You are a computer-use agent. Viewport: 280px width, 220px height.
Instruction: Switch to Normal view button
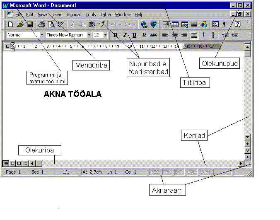pos(6,163)
